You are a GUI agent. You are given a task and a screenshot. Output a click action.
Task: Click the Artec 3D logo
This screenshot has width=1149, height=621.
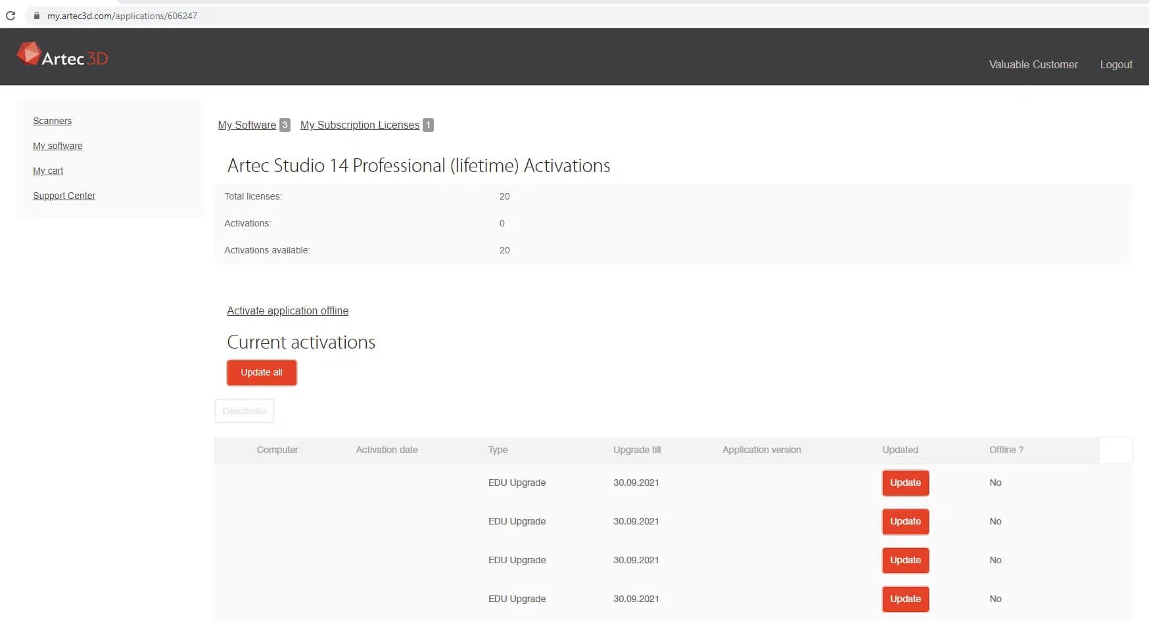pos(62,56)
